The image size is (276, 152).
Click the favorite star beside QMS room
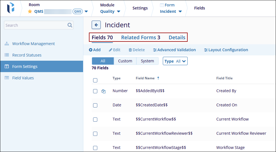pos(30,11)
